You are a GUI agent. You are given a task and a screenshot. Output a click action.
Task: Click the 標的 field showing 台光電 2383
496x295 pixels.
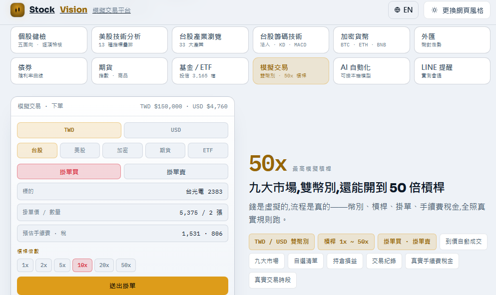tap(122, 192)
